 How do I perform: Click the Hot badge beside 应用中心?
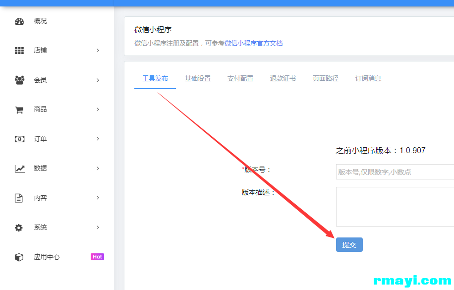tap(97, 257)
